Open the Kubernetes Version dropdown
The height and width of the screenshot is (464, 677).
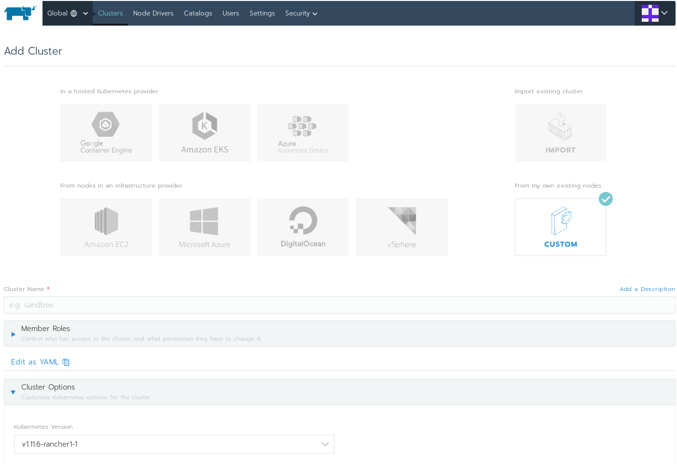174,444
